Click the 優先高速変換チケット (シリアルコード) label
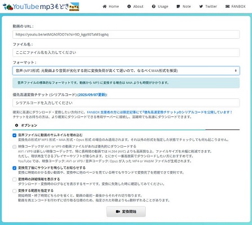Viewport: 252px width, 225px height. pos(44,94)
